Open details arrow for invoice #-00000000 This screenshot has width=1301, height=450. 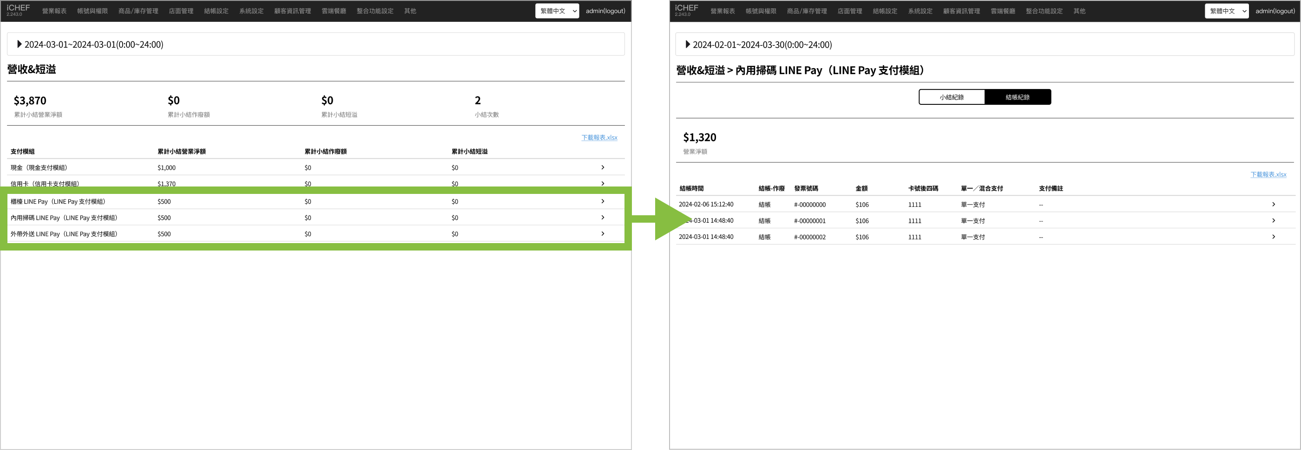[1273, 204]
